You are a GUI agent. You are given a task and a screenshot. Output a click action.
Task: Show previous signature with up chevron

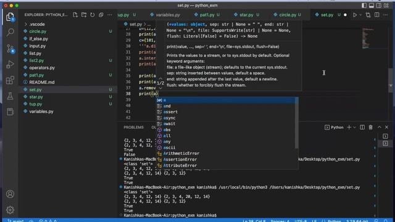pyautogui.click(x=160, y=78)
